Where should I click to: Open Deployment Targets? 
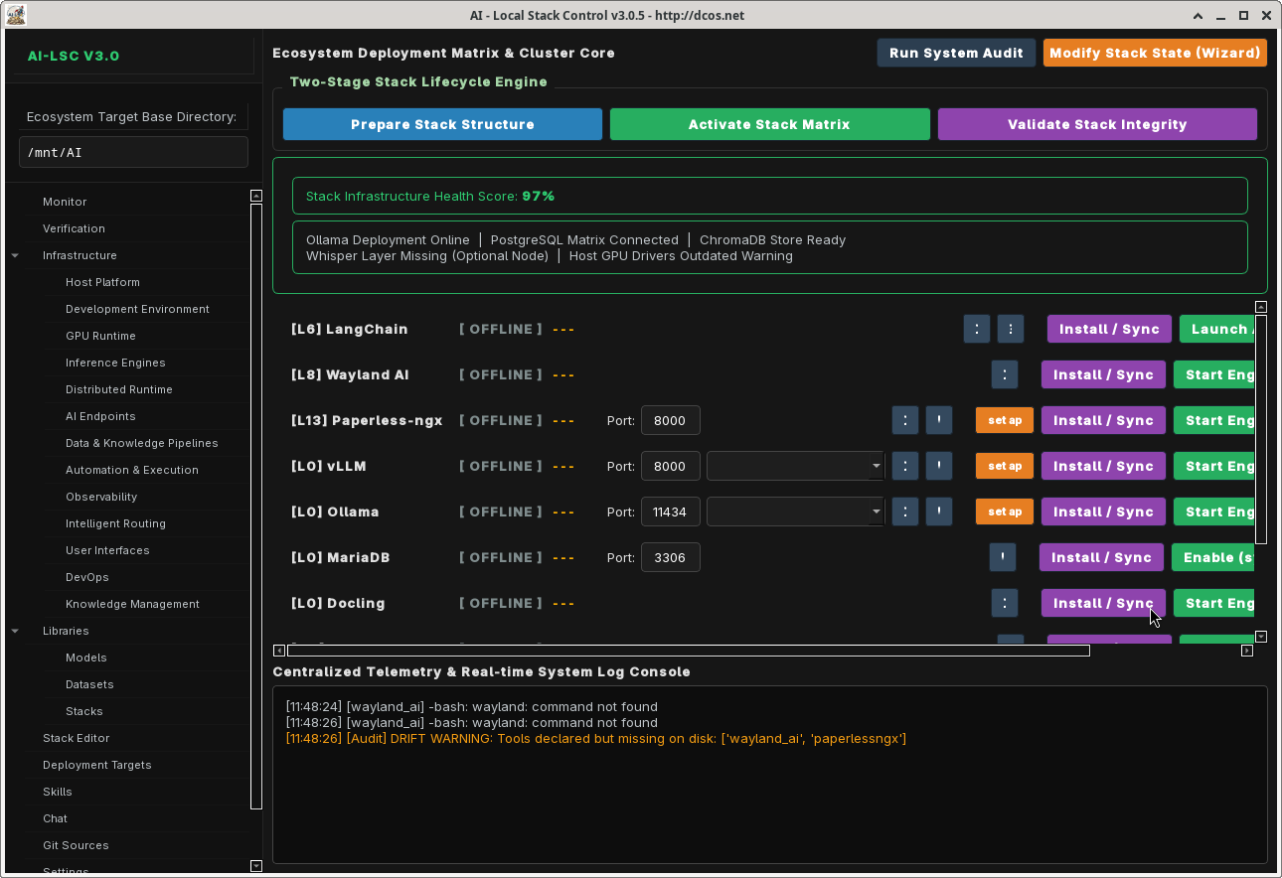point(97,765)
